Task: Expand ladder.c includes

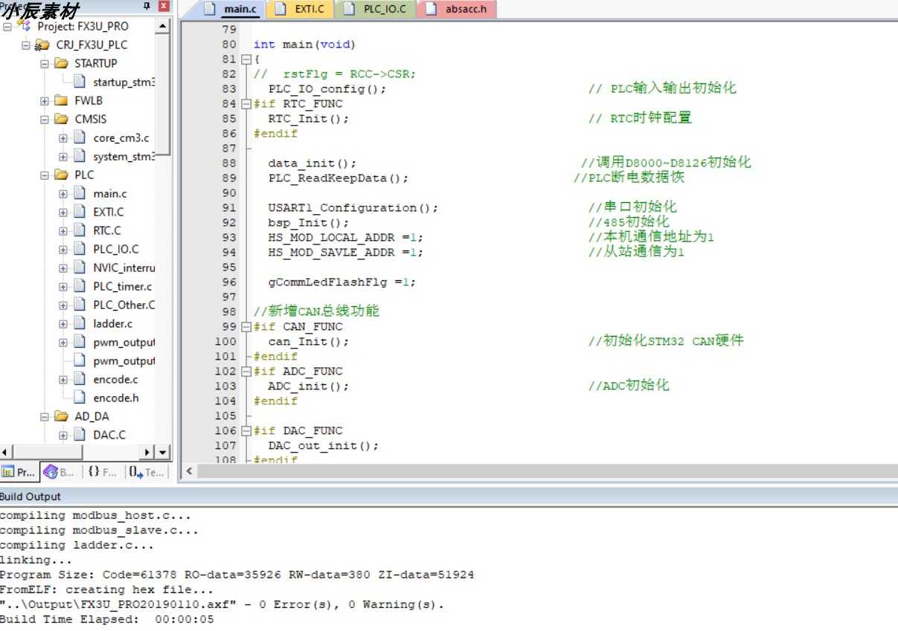Action: coord(63,323)
